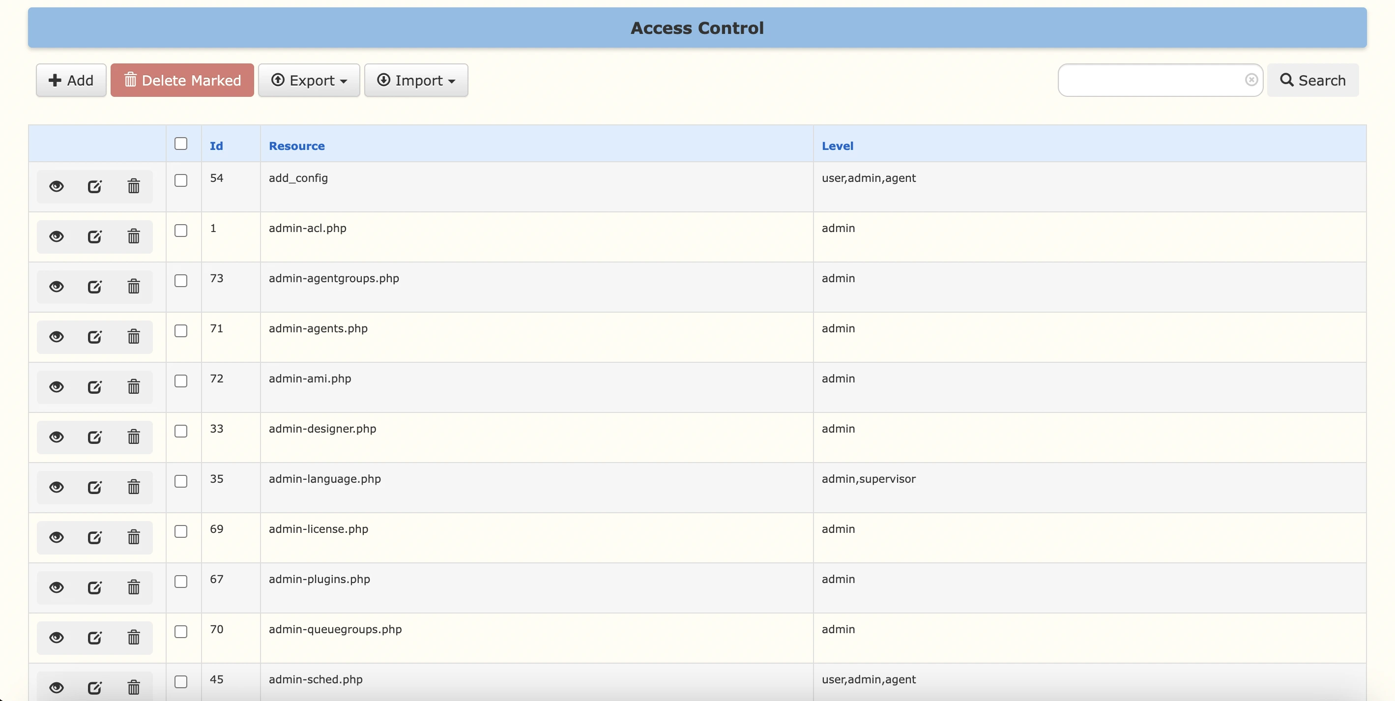
Task: Click the delete trash icon for admin-agentgroups.php
Action: (133, 287)
